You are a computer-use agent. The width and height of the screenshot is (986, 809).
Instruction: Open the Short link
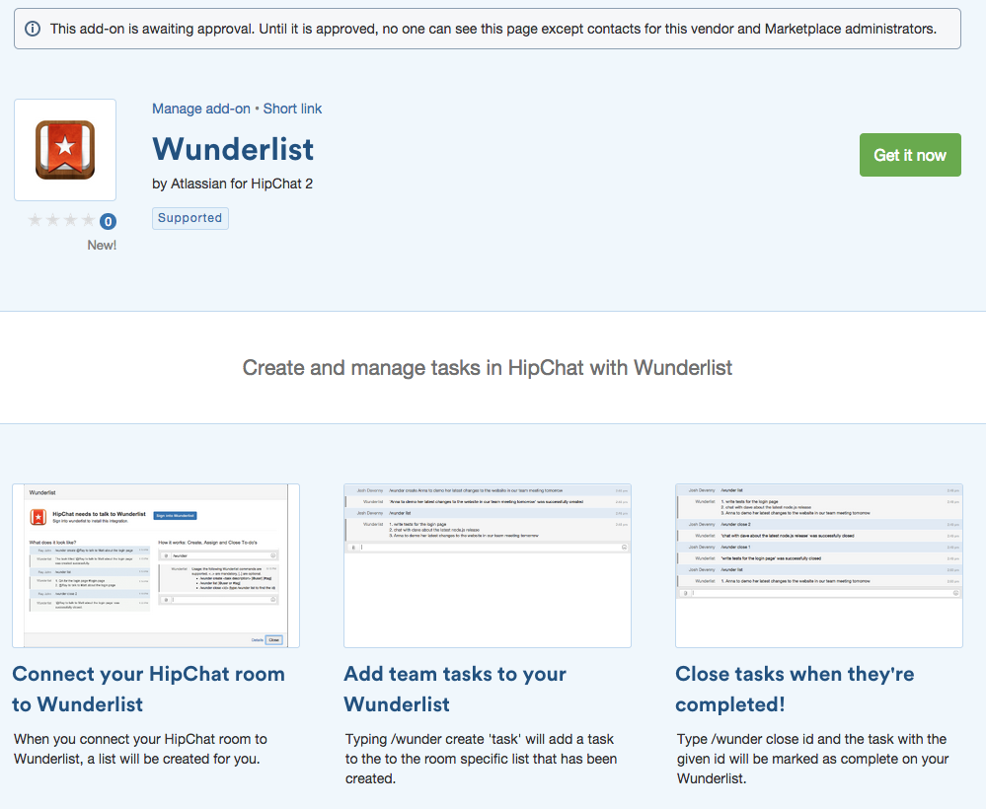click(x=292, y=109)
